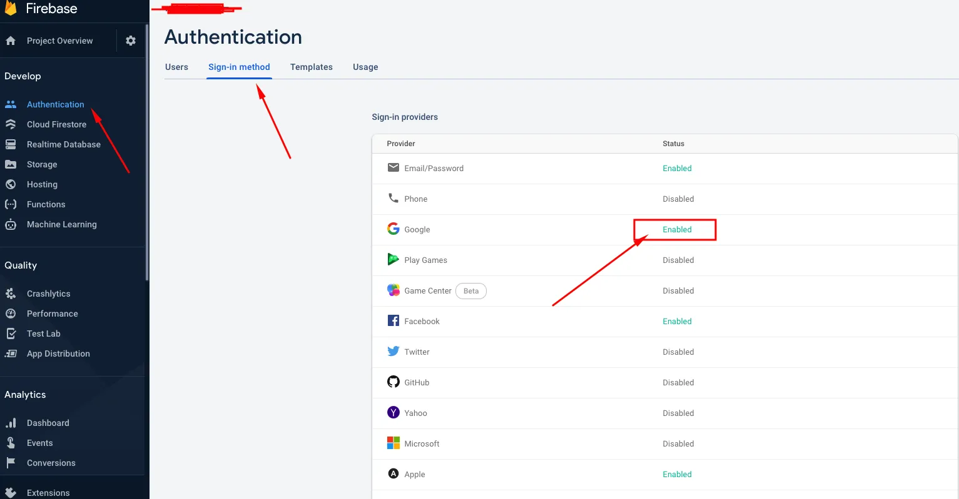Viewport: 959px width, 499px height.
Task: Click the Game Center logo
Action: coord(393,290)
